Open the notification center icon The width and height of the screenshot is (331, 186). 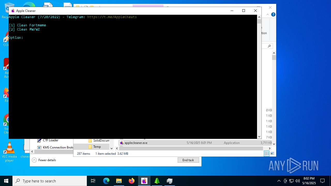click(x=322, y=181)
